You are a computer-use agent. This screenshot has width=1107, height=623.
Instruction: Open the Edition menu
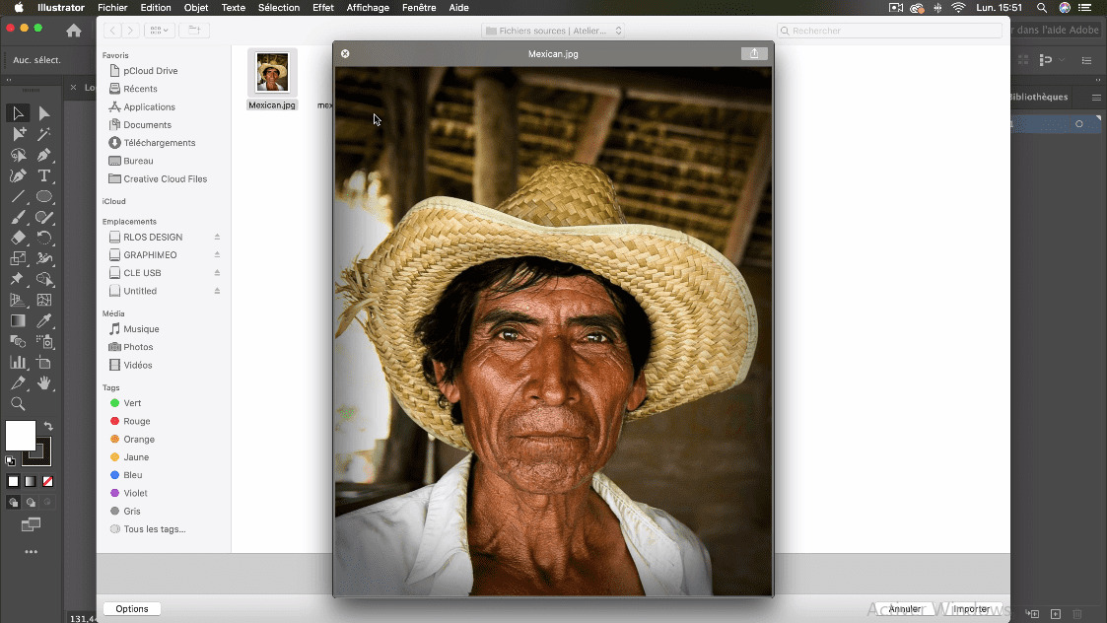point(156,8)
